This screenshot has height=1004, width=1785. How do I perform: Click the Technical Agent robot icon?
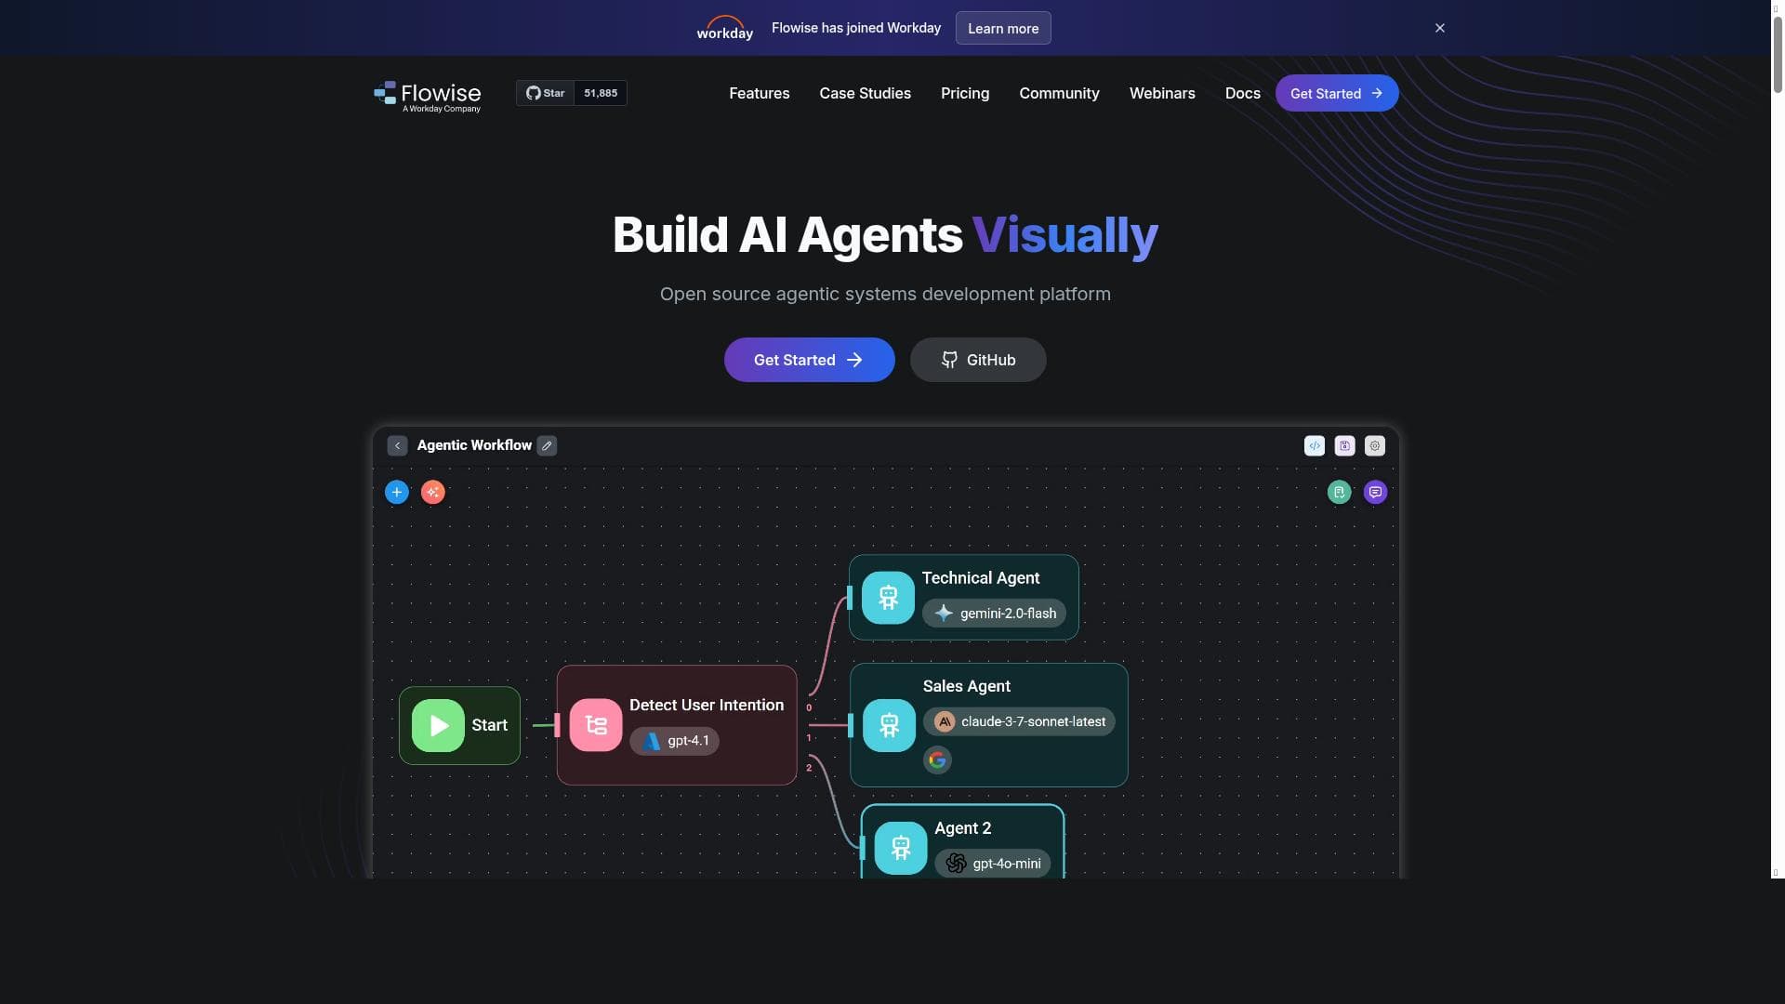point(888,598)
